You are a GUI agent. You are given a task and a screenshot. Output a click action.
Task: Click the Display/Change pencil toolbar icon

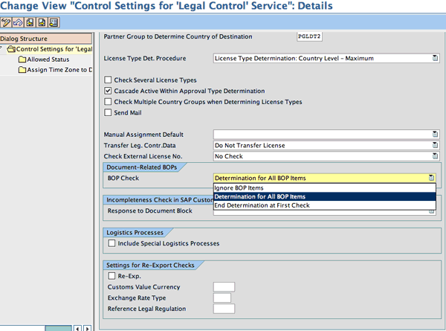7,24
